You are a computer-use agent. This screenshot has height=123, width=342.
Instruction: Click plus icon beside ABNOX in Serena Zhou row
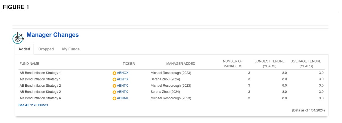(114, 80)
